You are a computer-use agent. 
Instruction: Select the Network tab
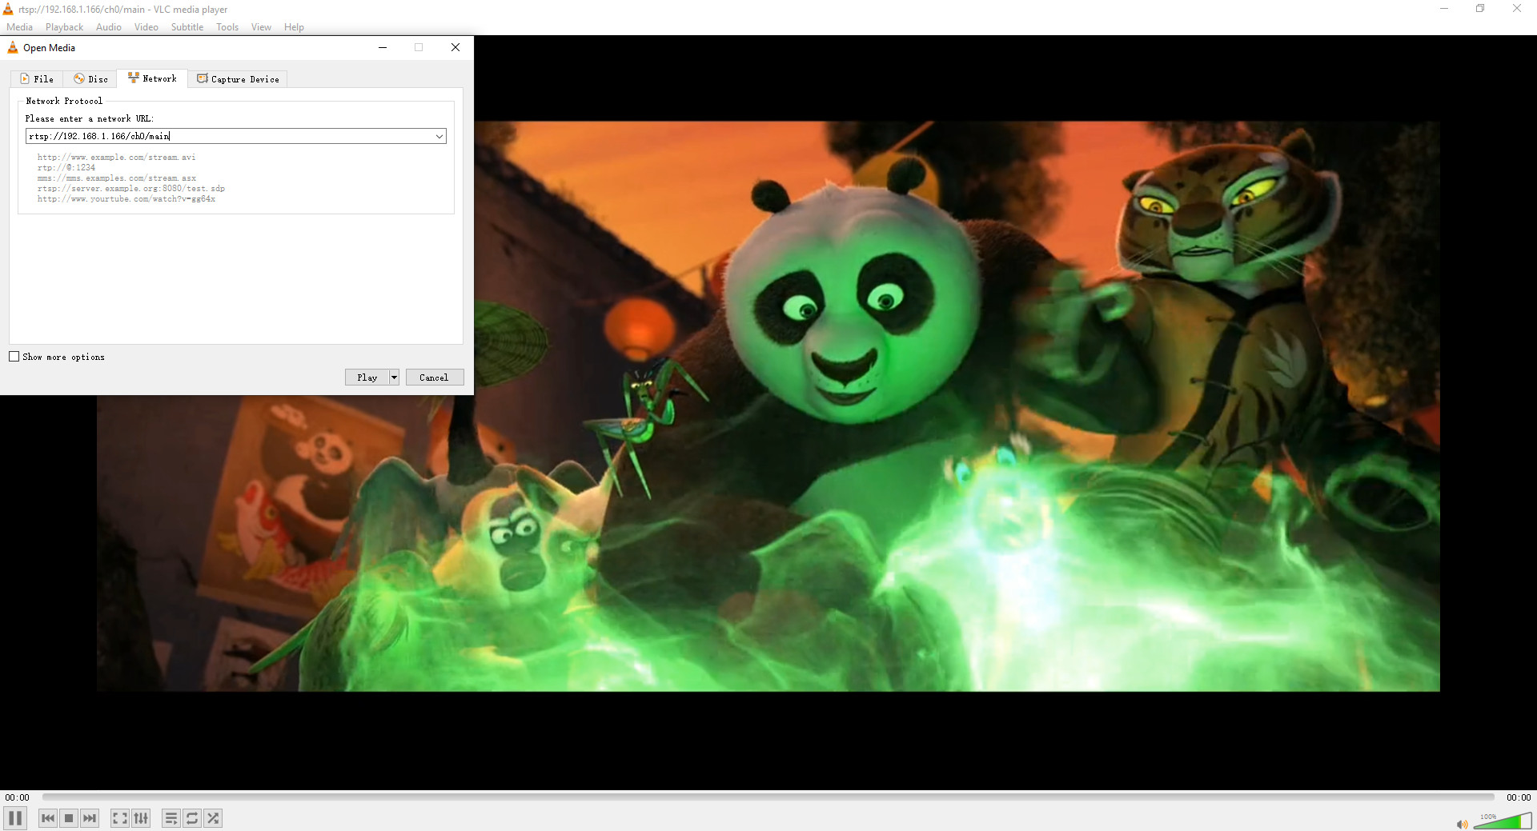point(152,78)
